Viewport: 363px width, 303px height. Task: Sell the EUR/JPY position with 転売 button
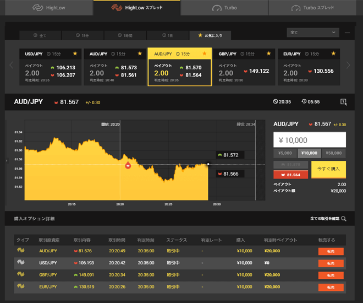[x=331, y=288]
